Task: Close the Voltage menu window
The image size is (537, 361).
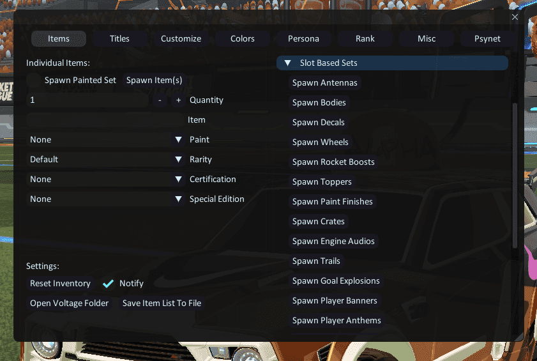Action: tap(515, 17)
